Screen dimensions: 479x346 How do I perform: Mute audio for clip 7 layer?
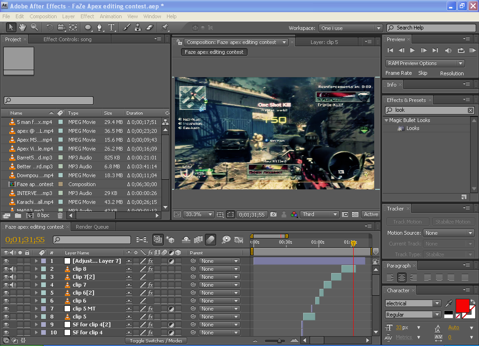(x=13, y=285)
